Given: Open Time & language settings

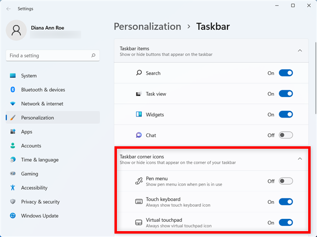Looking at the screenshot, I should click(x=40, y=160).
